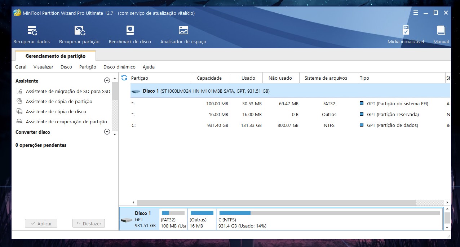Open the Recuperar dados tool
This screenshot has width=460, height=247.
click(32, 35)
